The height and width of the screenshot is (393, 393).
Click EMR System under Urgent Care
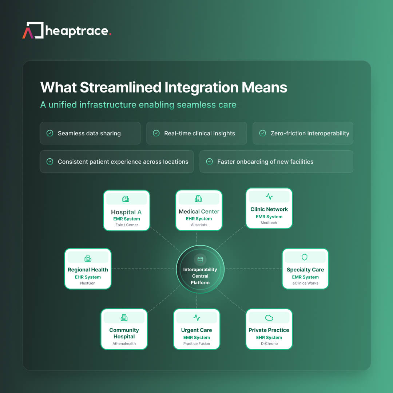click(196, 337)
